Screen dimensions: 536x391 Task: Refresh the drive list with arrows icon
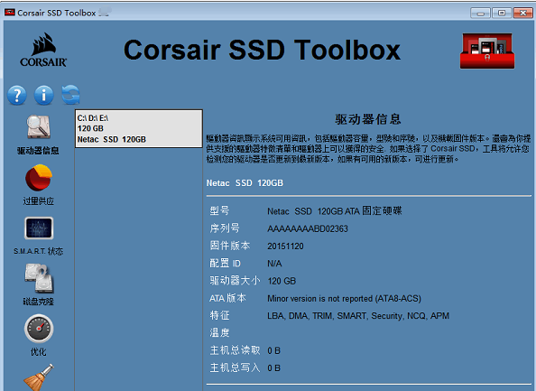[x=70, y=95]
